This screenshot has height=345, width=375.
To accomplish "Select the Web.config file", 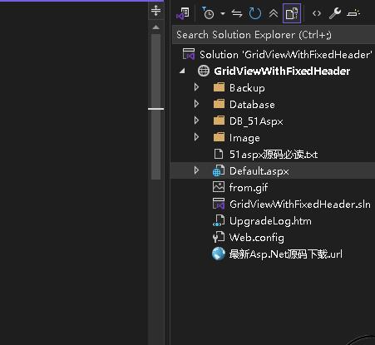I will click(x=257, y=238).
